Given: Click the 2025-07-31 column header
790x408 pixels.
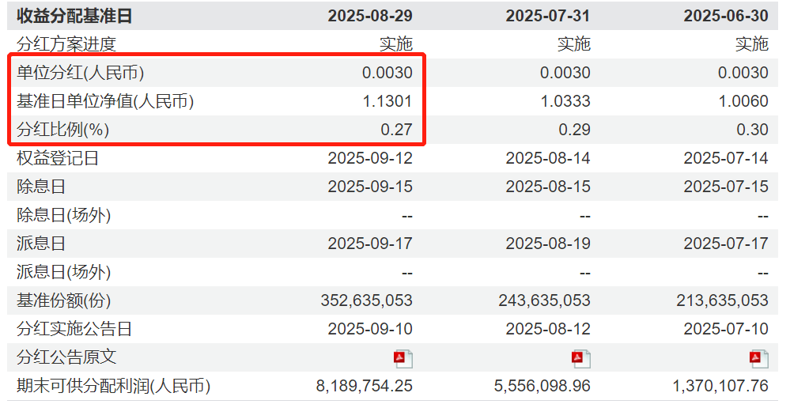Looking at the screenshot, I should tap(548, 16).
